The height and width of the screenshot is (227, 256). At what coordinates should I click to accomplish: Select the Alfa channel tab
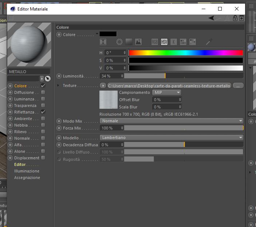[x=18, y=145]
